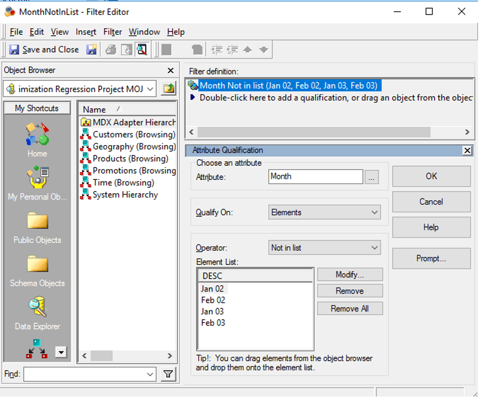Viewport: 479px width, 397px height.
Task: Open the Schema Objects folder shortcut
Action: 37,265
